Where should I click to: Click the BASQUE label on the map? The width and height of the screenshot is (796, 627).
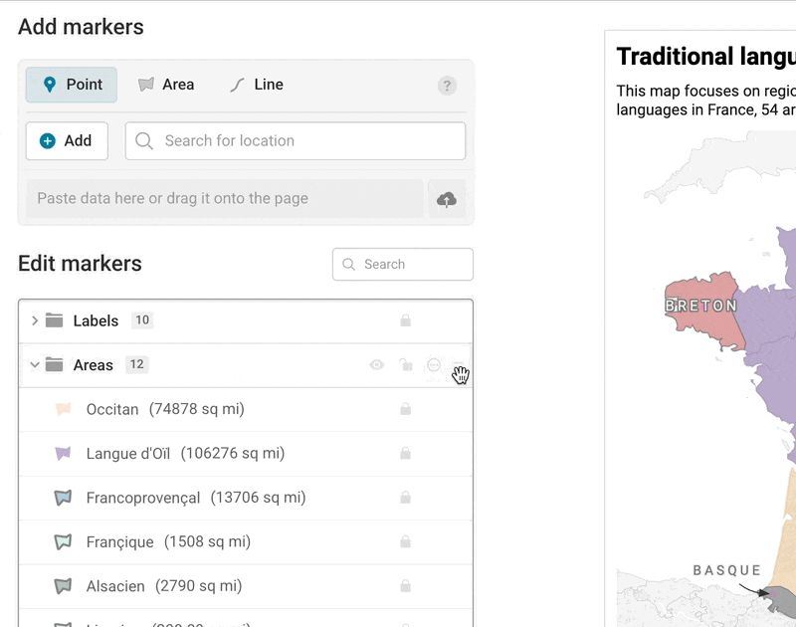(x=727, y=570)
